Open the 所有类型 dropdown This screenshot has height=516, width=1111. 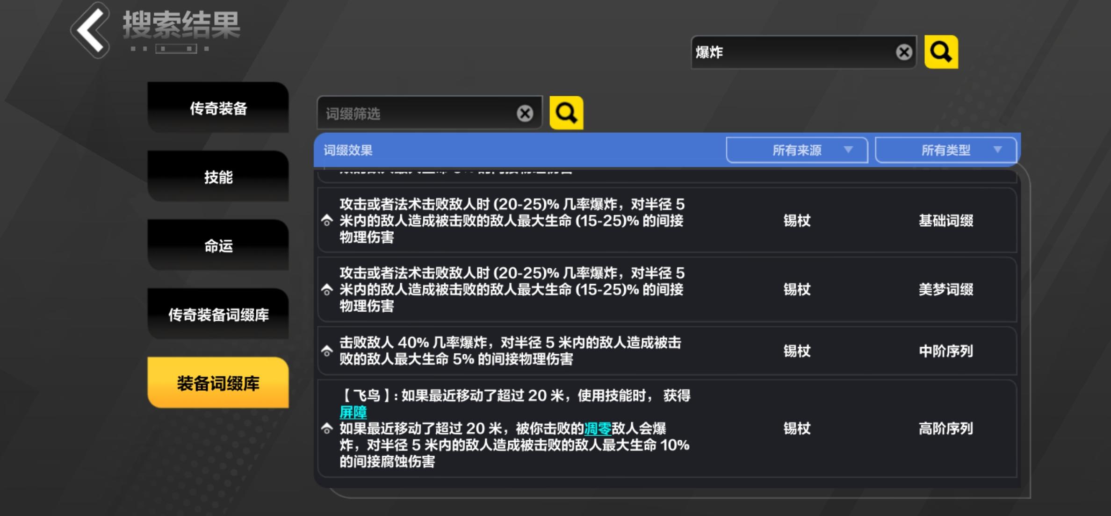pyautogui.click(x=945, y=150)
